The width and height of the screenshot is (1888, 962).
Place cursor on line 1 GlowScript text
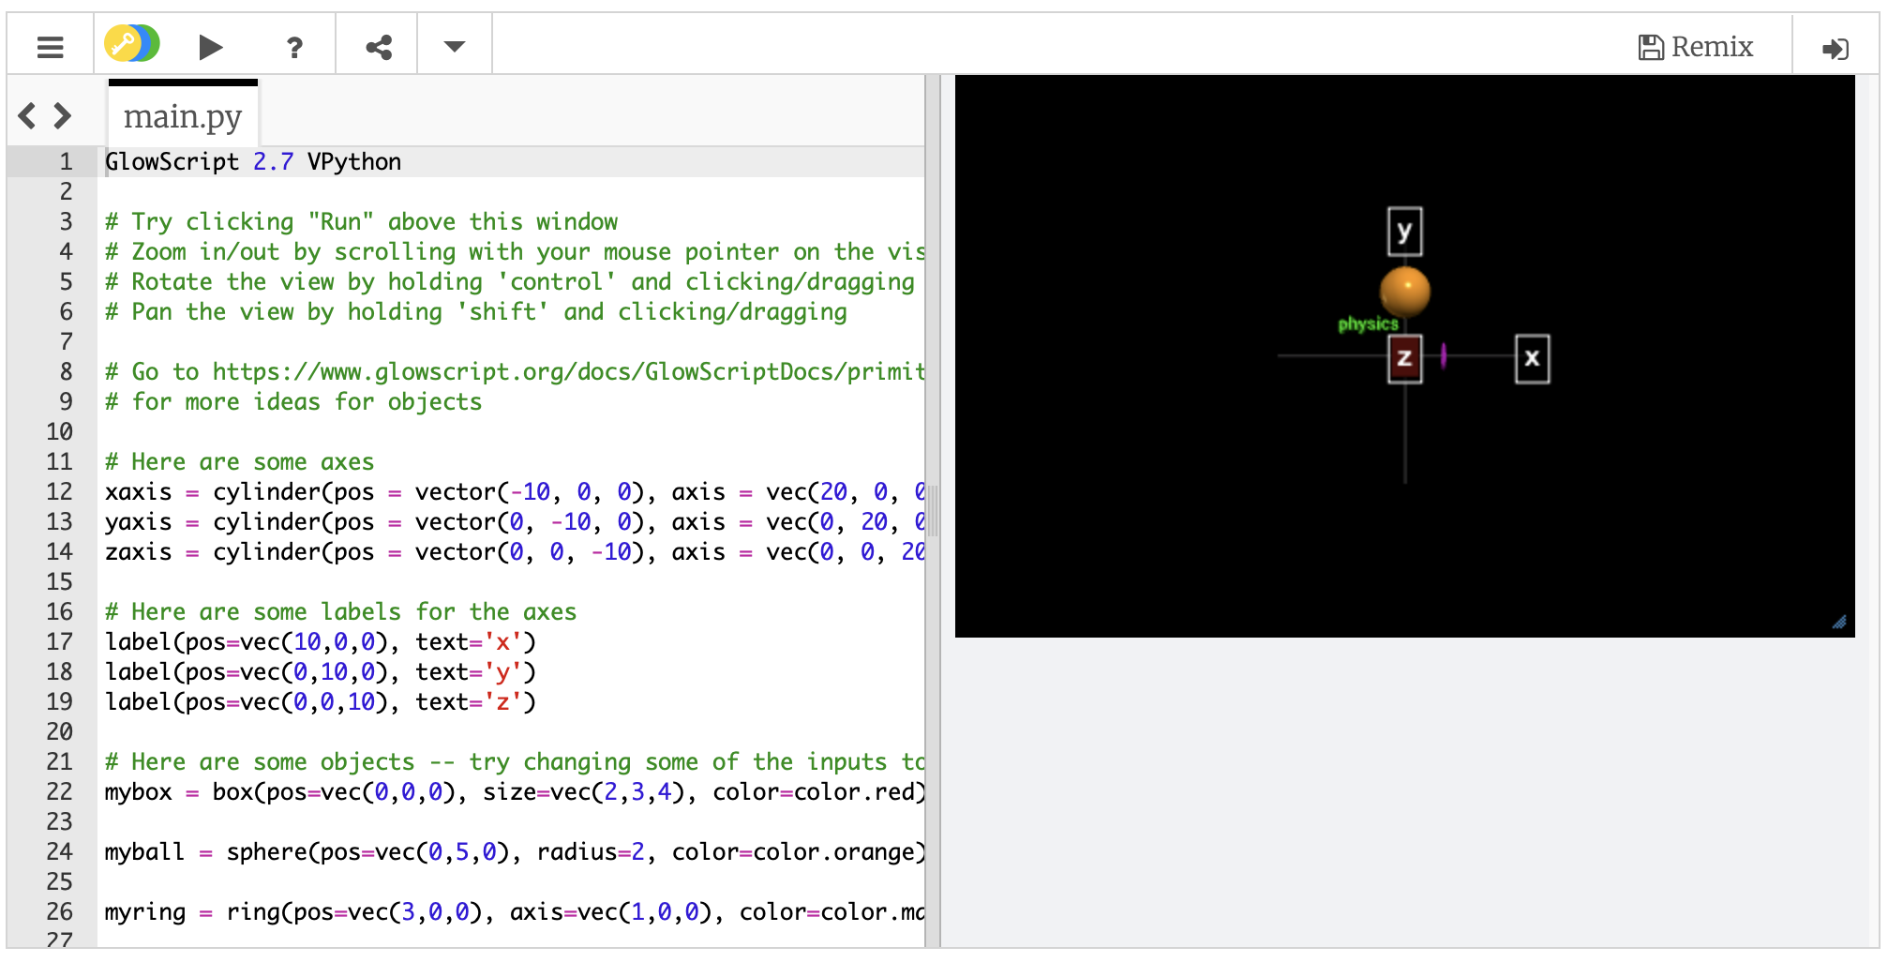172,162
